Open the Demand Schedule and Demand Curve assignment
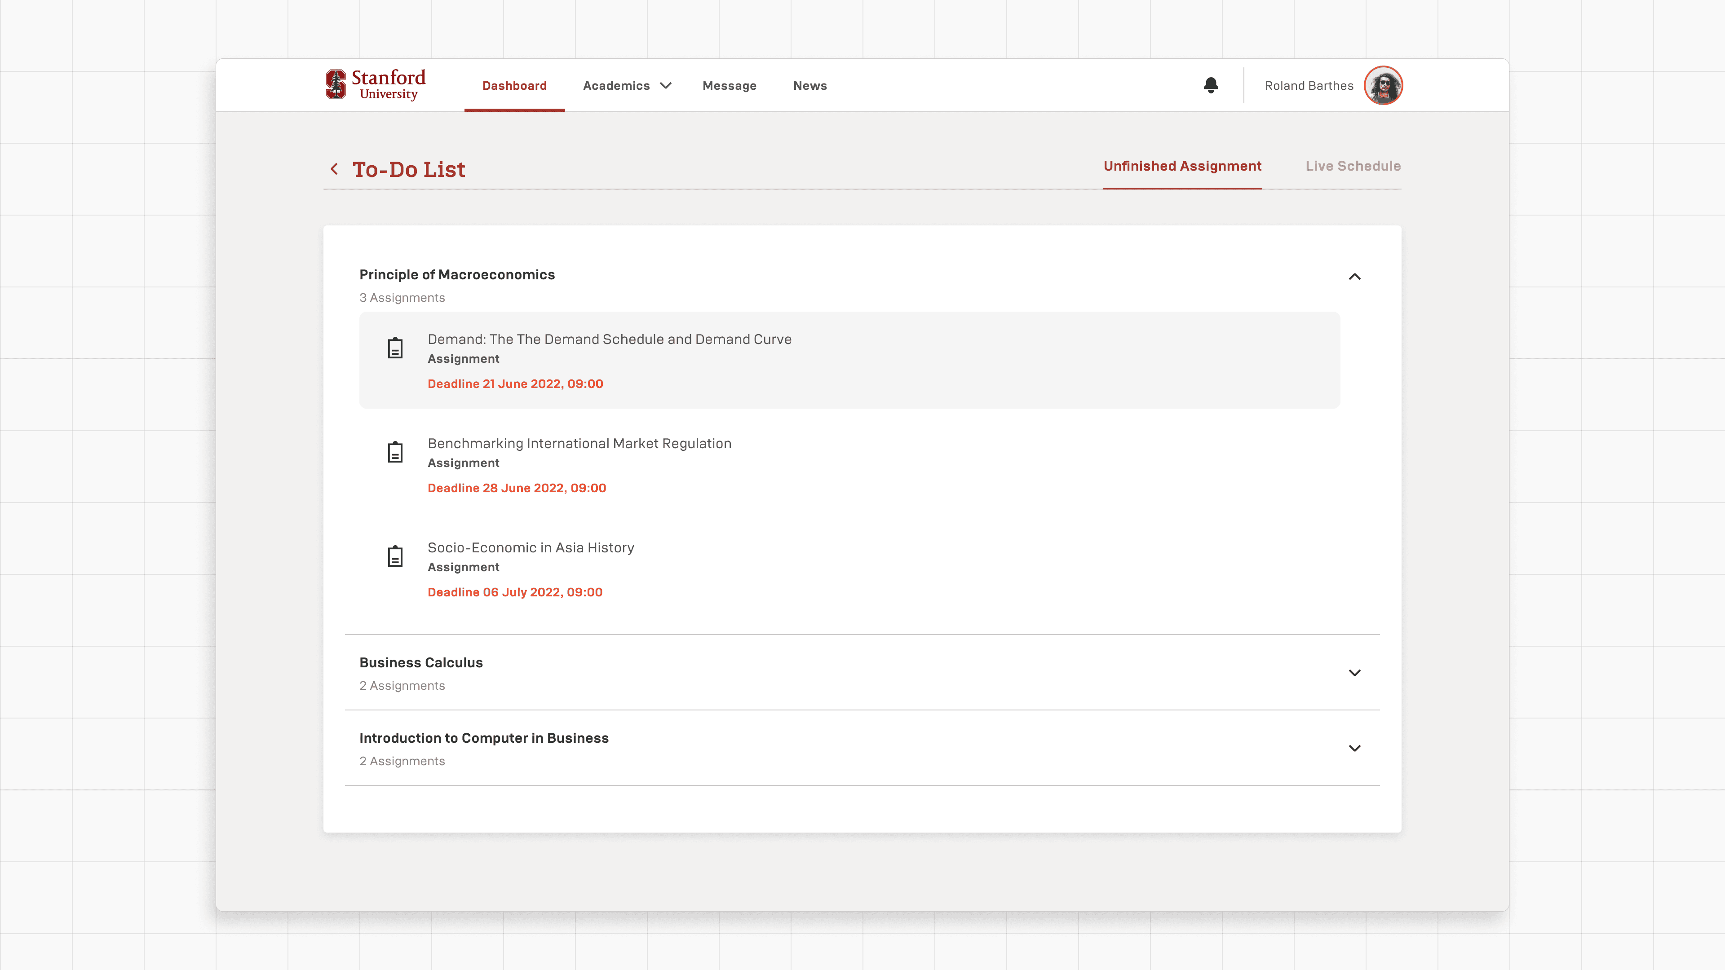 tap(610, 339)
